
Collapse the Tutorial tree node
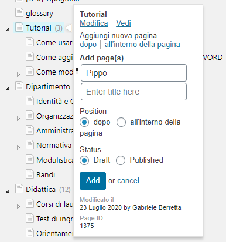tap(8, 29)
